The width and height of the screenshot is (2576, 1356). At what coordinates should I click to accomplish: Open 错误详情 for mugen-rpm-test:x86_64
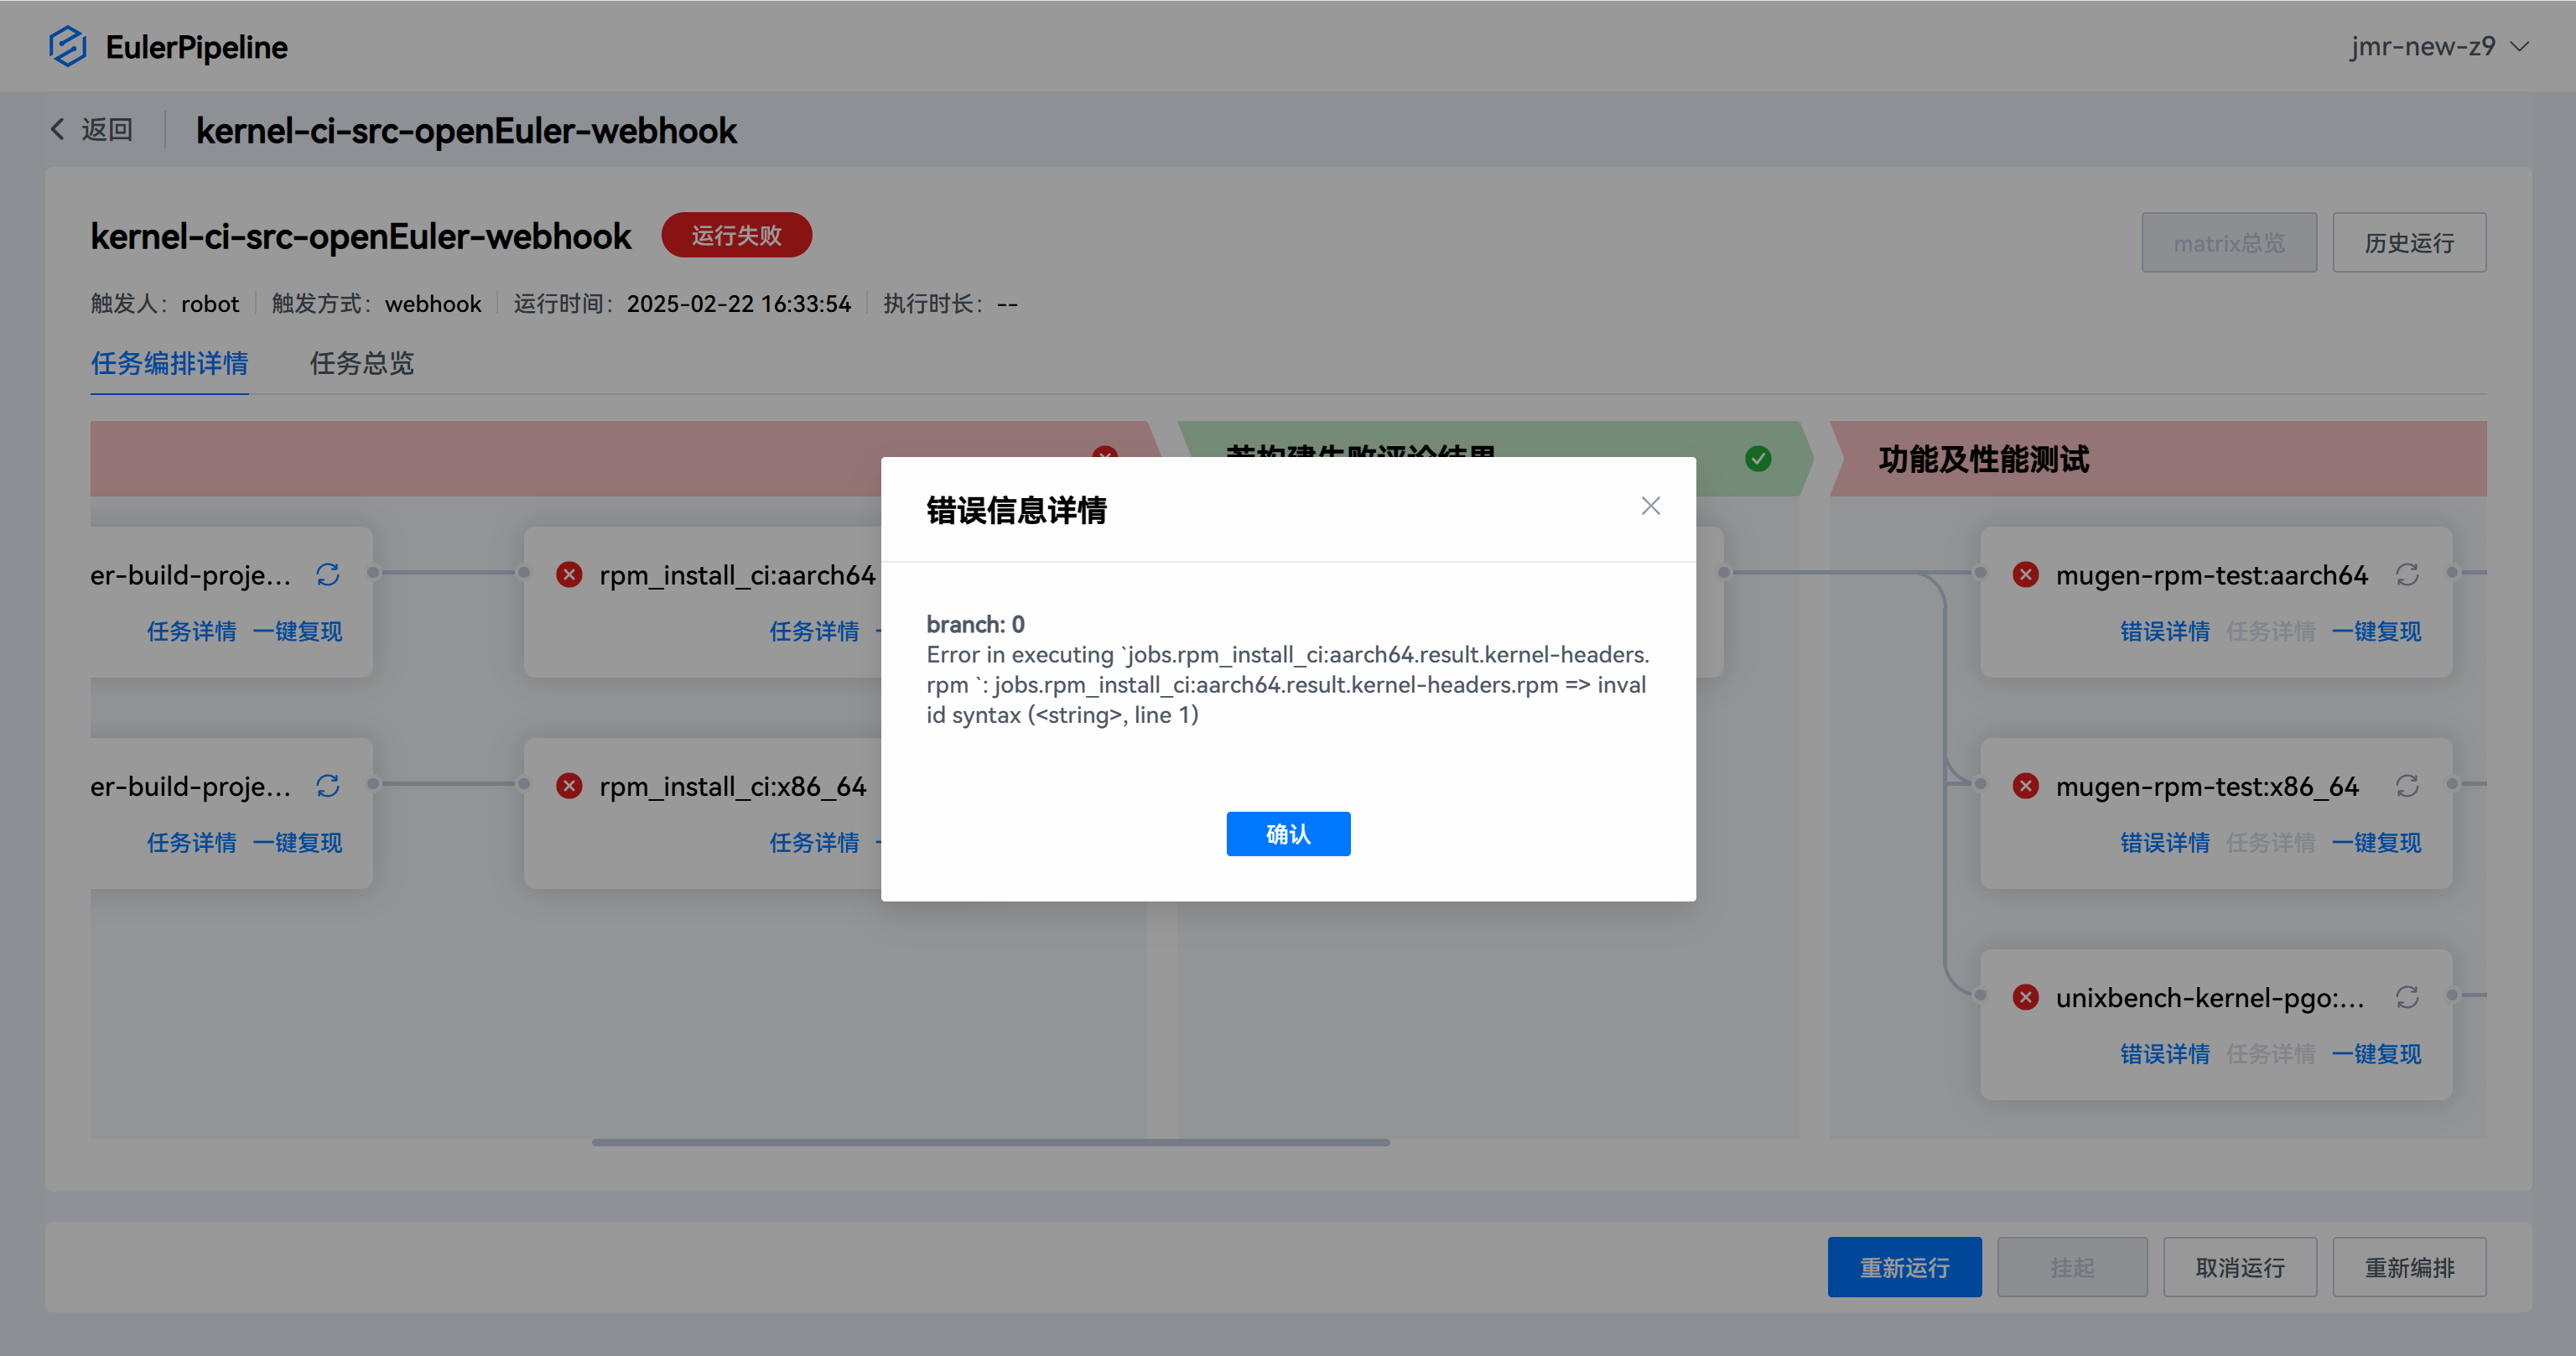(2165, 842)
